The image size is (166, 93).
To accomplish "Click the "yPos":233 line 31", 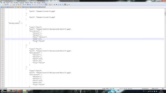I will (37, 39).
